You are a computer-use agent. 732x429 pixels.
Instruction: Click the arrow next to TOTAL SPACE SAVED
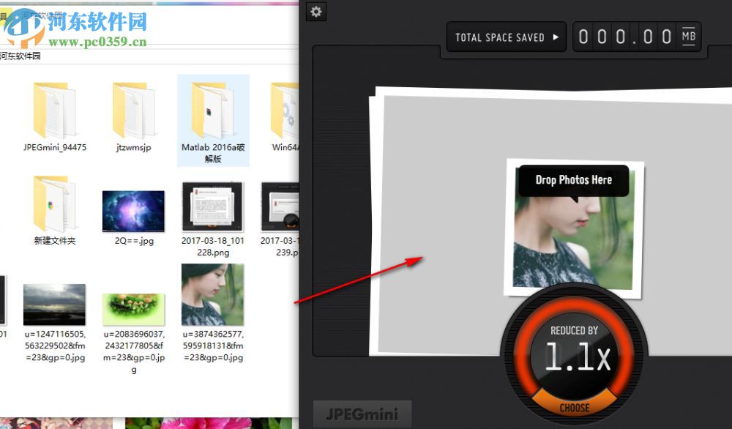[555, 37]
